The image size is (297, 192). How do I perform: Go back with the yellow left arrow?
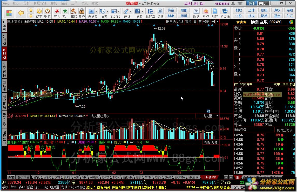(x=21, y=13)
